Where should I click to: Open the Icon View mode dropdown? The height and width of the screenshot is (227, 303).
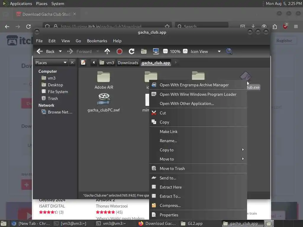[x=206, y=51]
